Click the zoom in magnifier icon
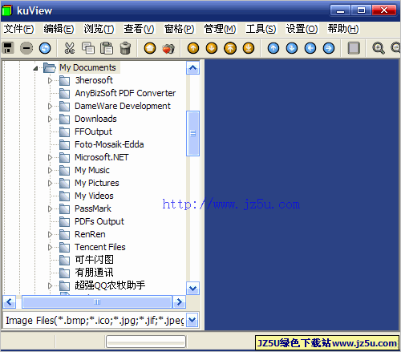401x352 pixels. 379,48
